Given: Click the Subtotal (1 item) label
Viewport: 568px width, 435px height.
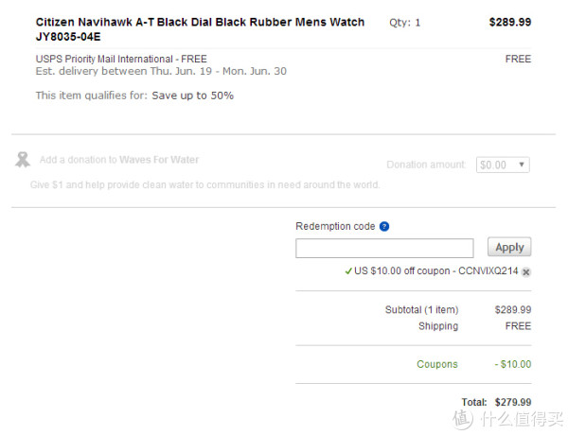Looking at the screenshot, I should click(421, 310).
